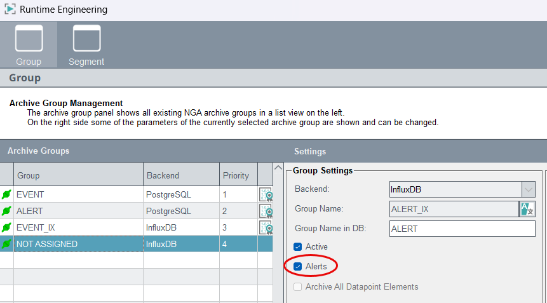The width and height of the screenshot is (547, 303).
Task: Click the Runtime Engineering window icon
Action: point(10,9)
